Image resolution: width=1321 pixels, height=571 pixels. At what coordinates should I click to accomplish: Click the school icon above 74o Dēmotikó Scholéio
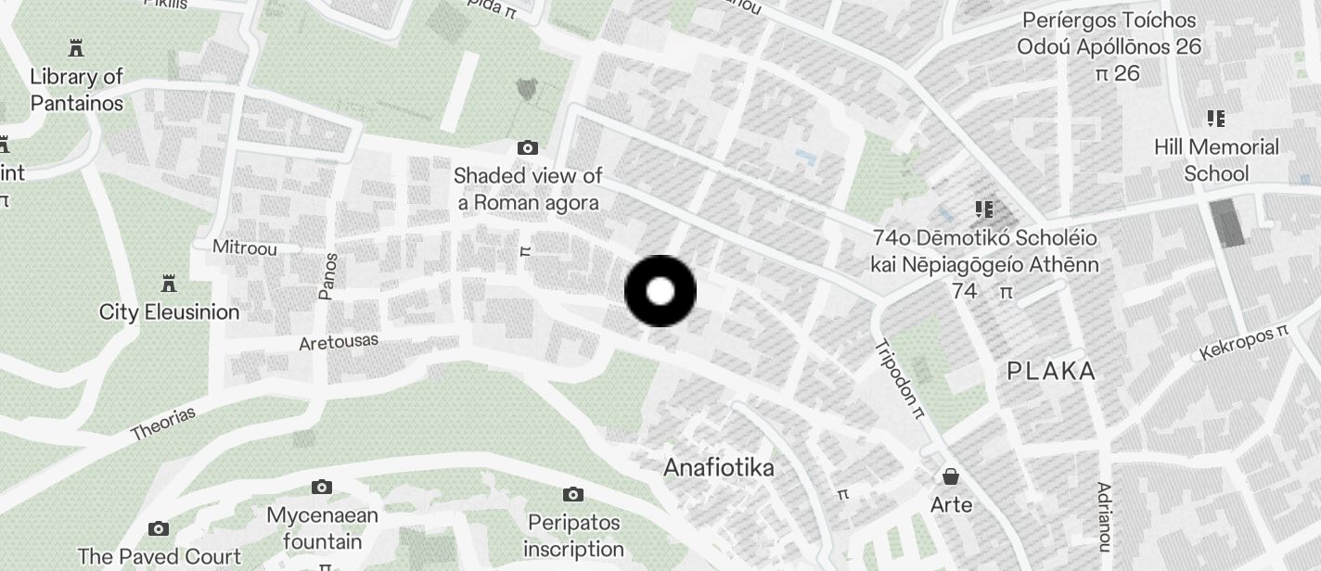pos(984,209)
